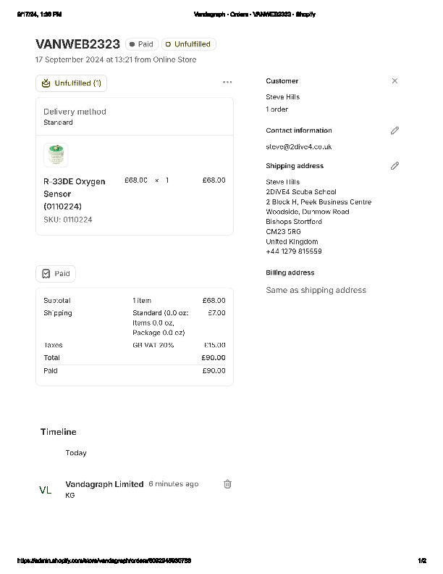Click the admin.shopify.com URL in the footer

[104, 561]
